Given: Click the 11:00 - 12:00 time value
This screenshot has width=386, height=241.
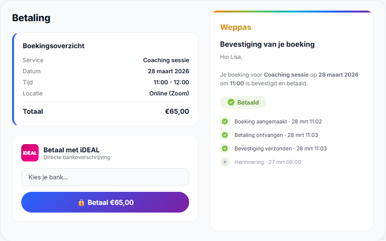Looking at the screenshot, I should pos(171,82).
